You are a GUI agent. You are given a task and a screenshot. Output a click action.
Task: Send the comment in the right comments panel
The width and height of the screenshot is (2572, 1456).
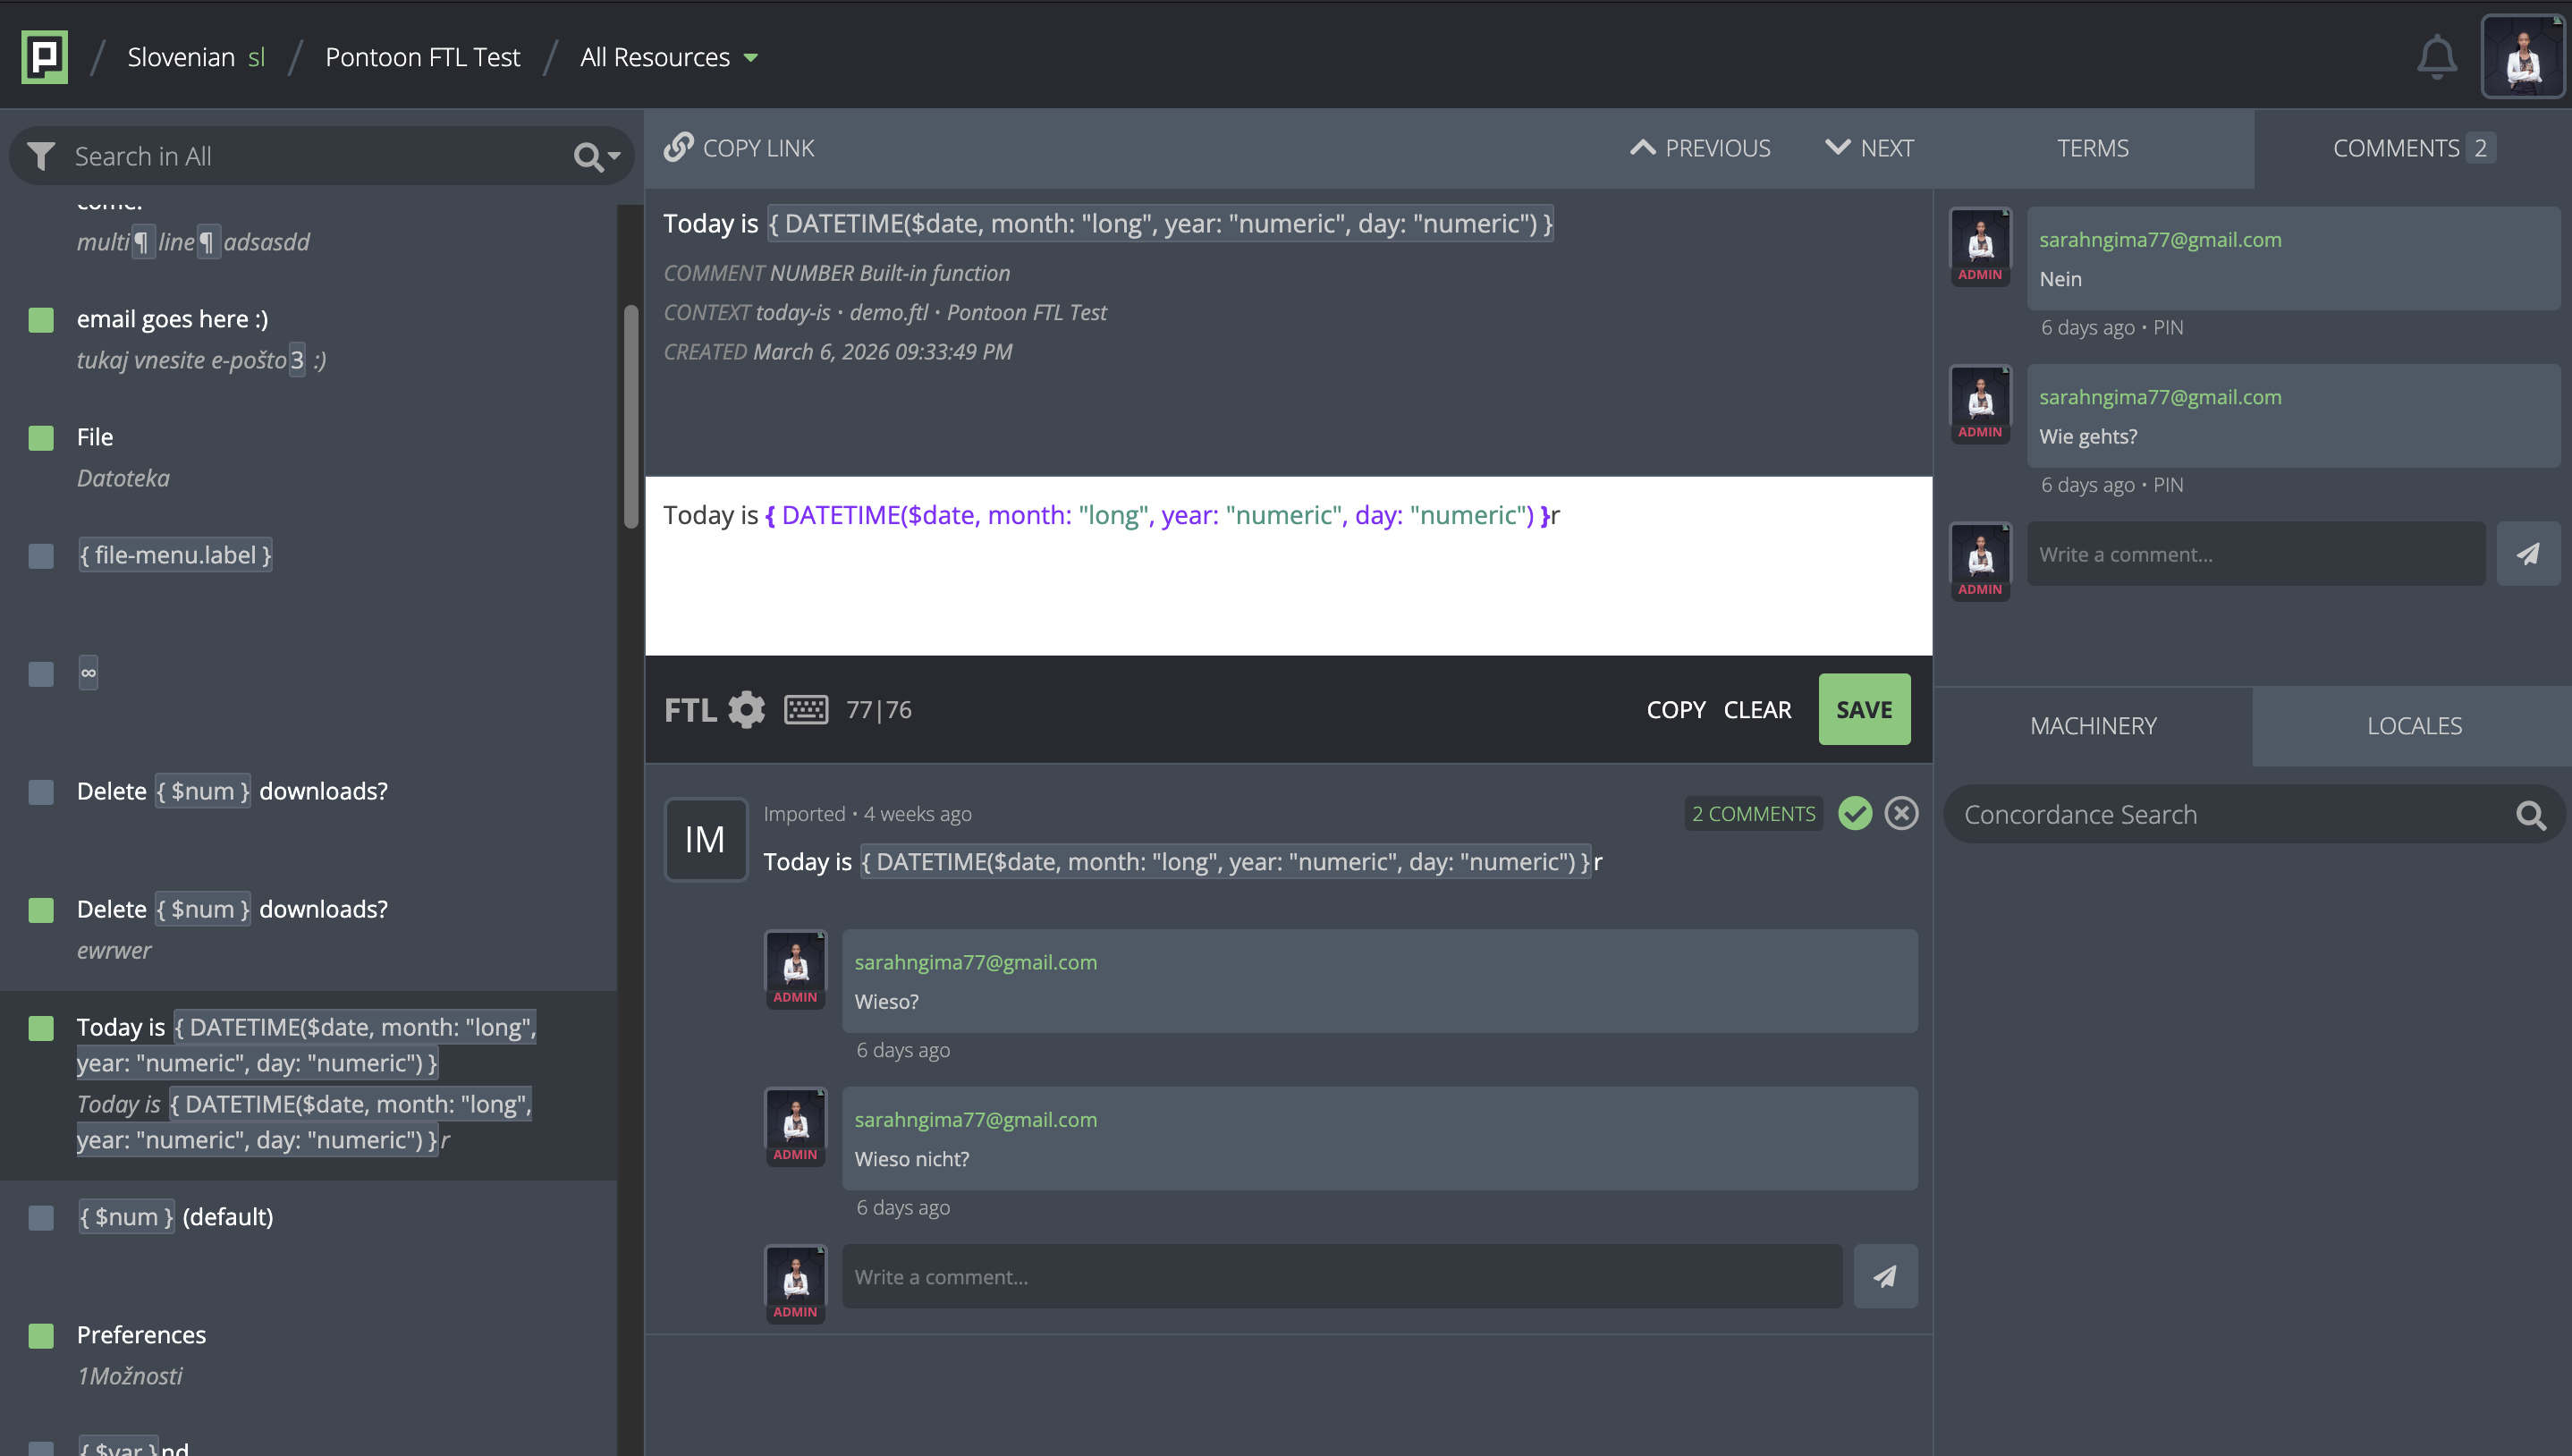click(x=2527, y=554)
